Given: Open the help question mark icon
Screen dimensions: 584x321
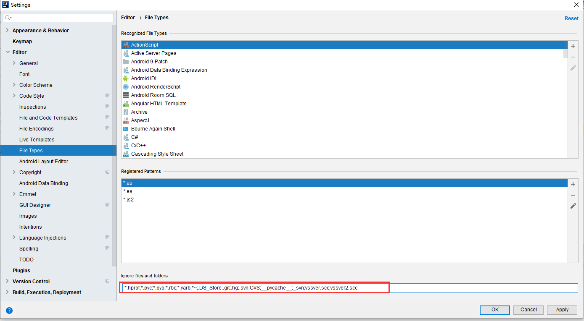Looking at the screenshot, I should (9, 311).
